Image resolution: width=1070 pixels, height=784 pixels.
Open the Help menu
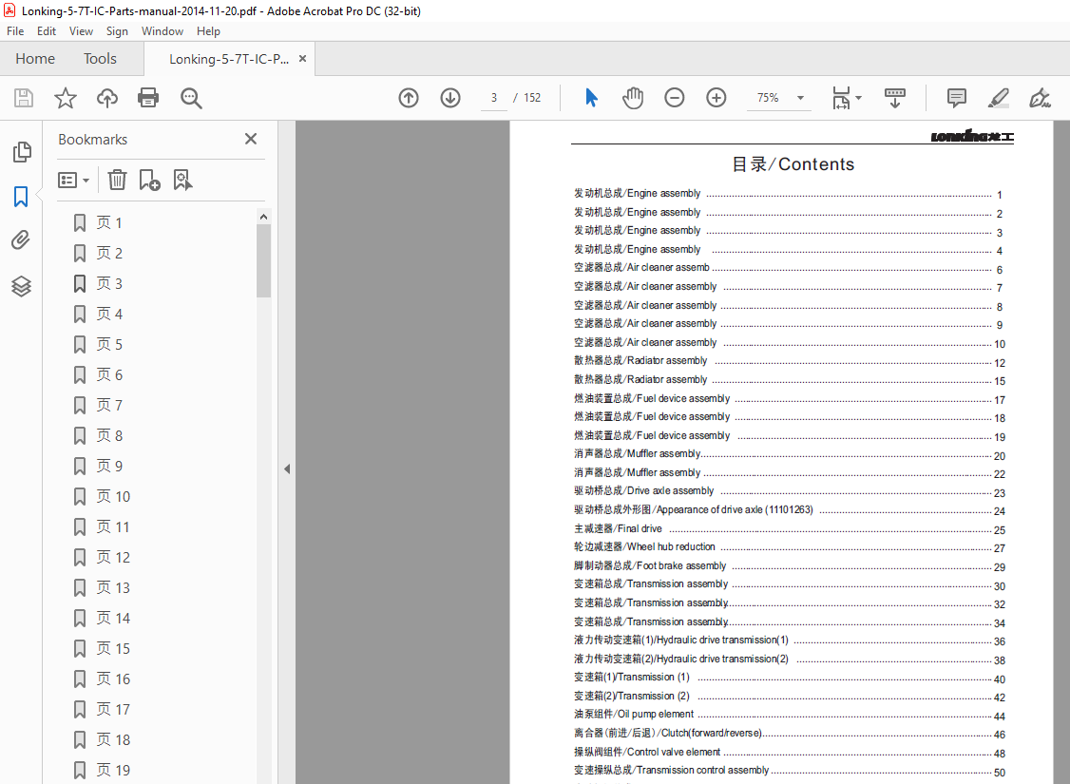208,31
